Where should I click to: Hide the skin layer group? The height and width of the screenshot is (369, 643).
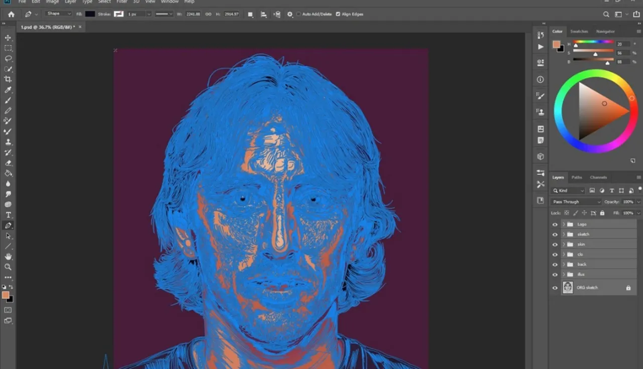[x=555, y=245]
